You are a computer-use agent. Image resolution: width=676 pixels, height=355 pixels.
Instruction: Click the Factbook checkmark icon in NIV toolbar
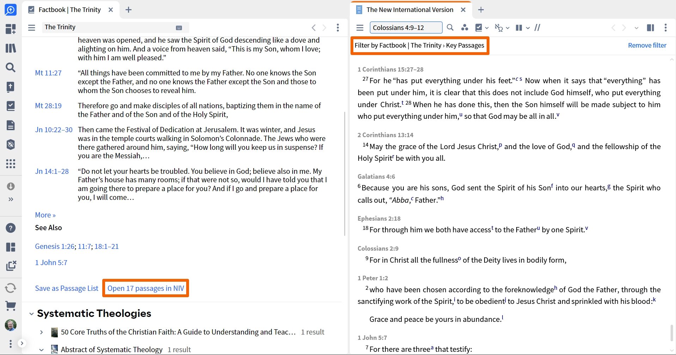[x=479, y=27]
